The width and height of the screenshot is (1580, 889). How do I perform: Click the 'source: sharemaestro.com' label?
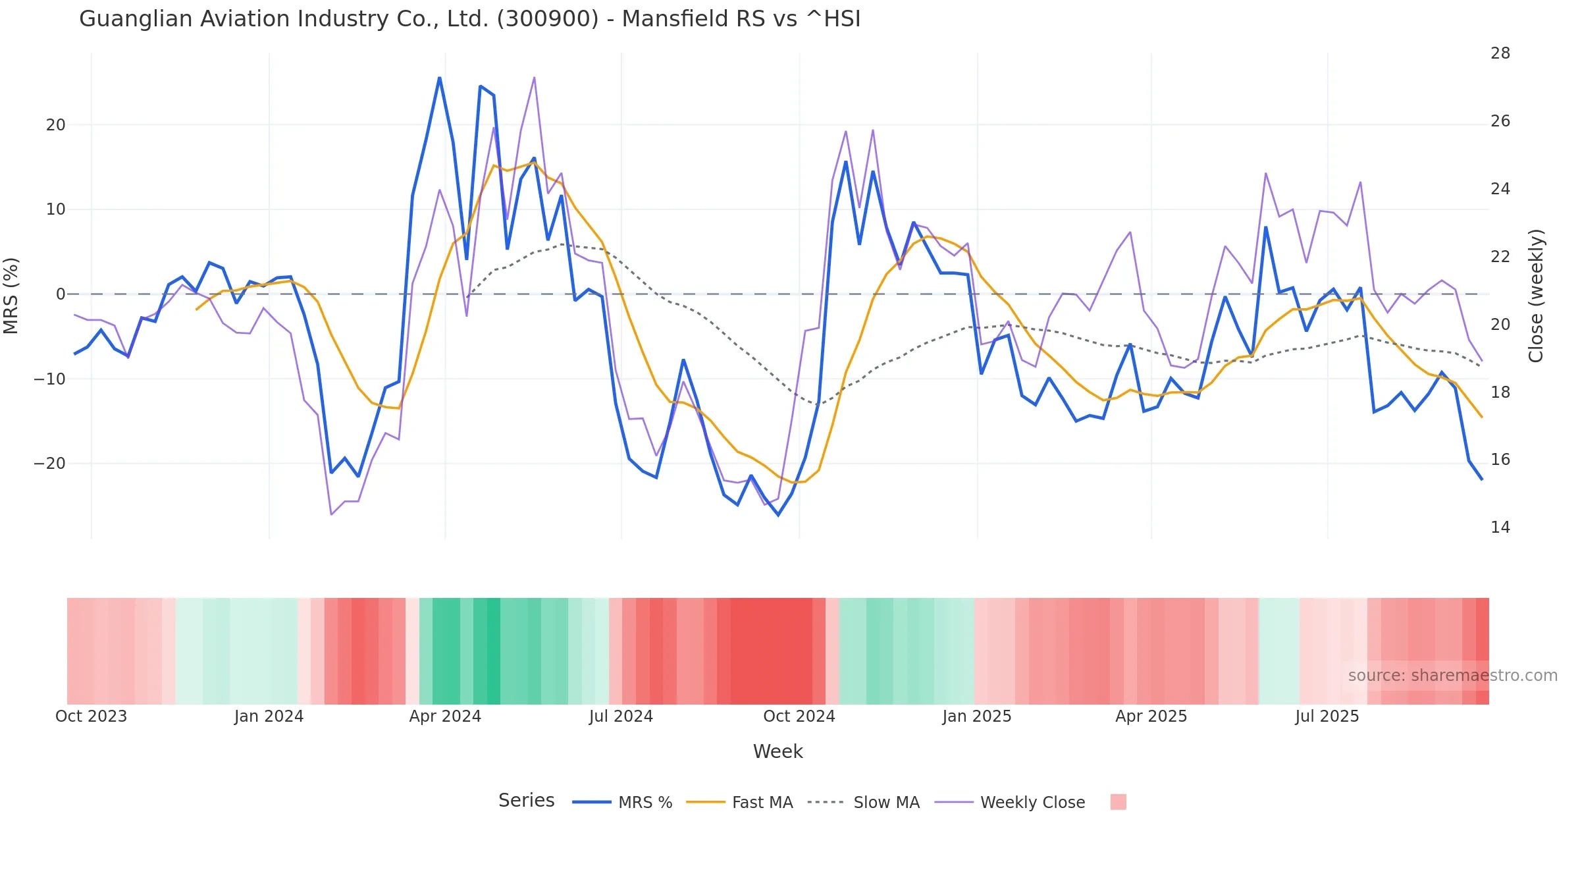1452,676
